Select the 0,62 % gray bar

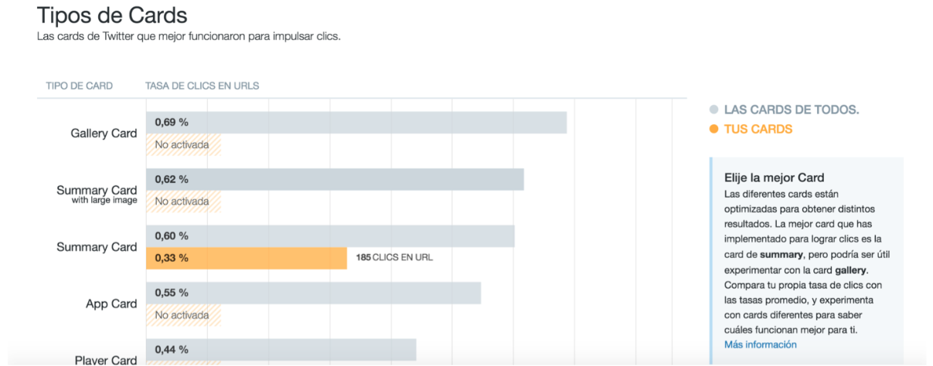335,179
